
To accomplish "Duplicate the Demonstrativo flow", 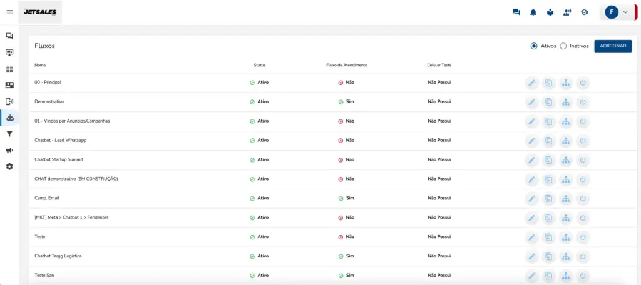I will (548, 102).
